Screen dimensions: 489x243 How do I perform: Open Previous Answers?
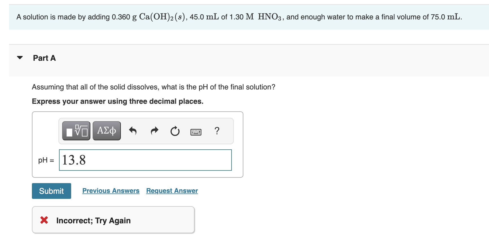click(111, 191)
